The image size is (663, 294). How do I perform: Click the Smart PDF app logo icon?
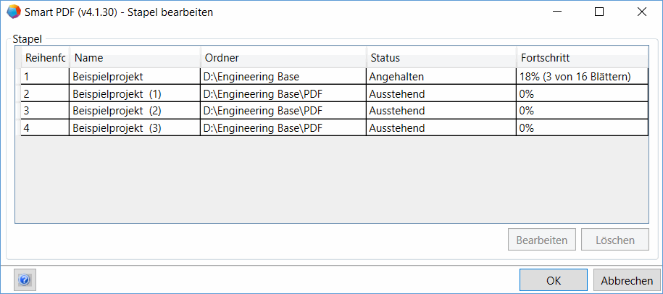pyautogui.click(x=14, y=12)
